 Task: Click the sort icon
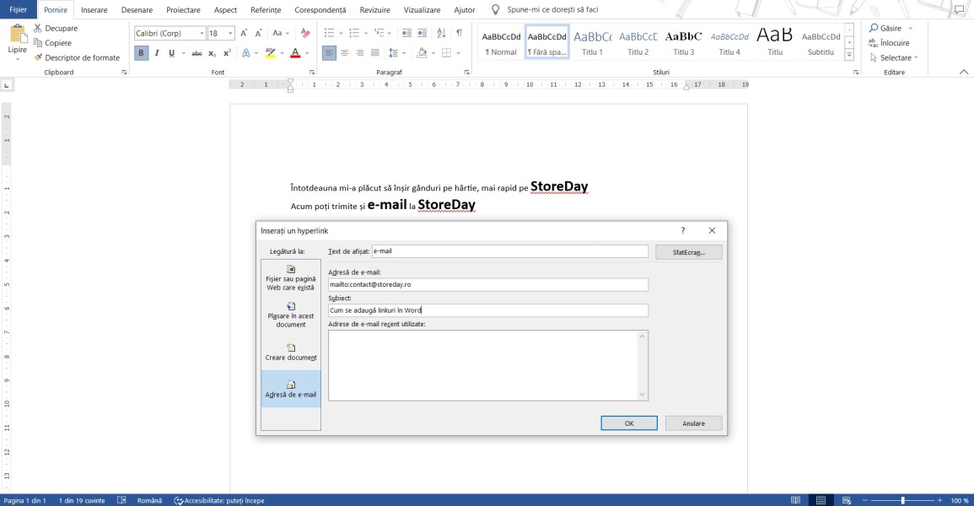click(441, 34)
